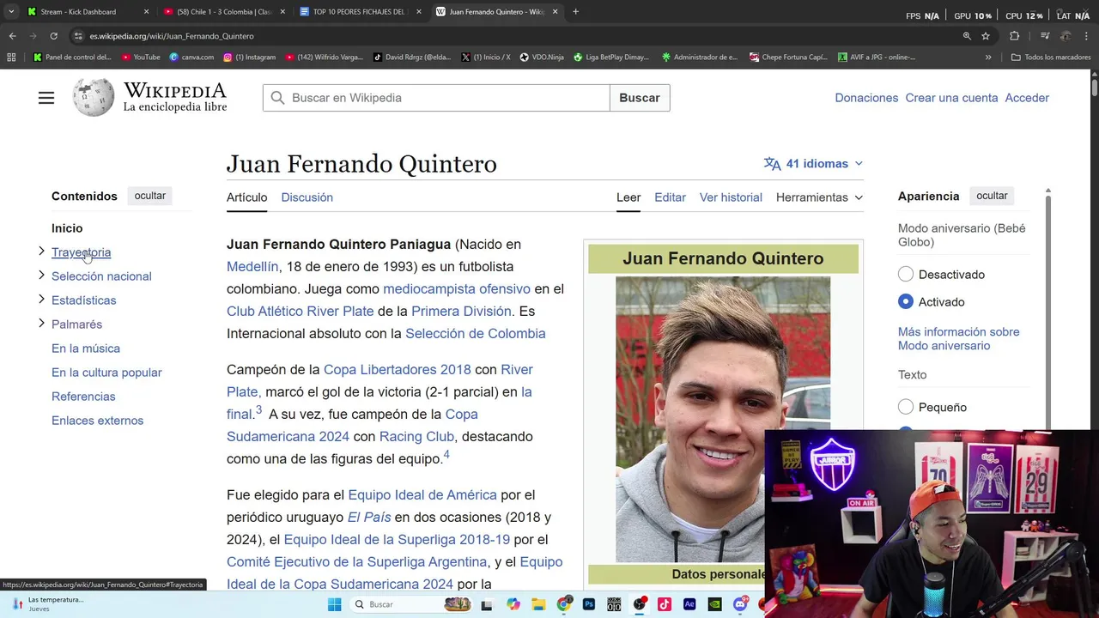Open the Liga BetPlay Dimayor bookmark
The height and width of the screenshot is (618, 1099).
click(610, 58)
